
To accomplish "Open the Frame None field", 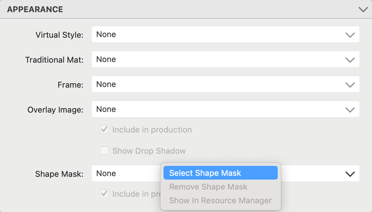I will pos(218,84).
